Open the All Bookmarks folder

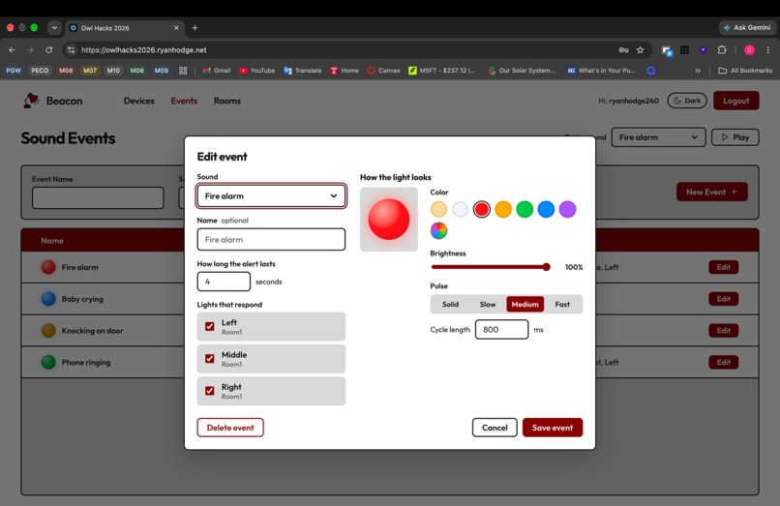coord(745,71)
